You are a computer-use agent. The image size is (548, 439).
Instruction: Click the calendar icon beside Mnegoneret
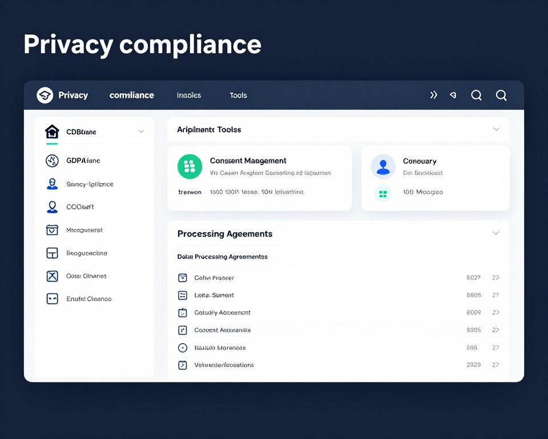click(52, 230)
